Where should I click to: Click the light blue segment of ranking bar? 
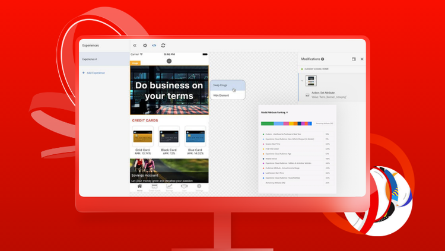tap(278, 123)
